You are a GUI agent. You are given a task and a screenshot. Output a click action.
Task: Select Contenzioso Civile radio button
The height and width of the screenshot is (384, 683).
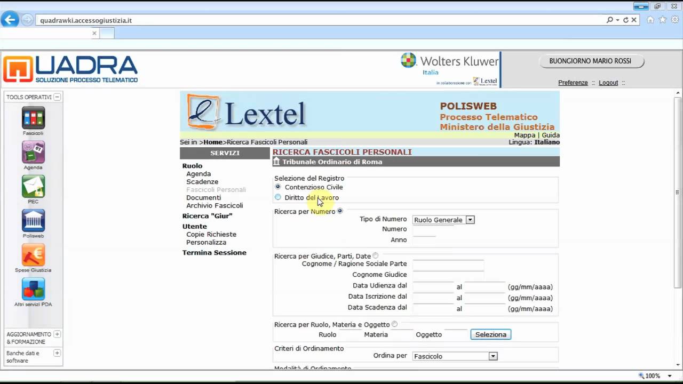coord(278,187)
